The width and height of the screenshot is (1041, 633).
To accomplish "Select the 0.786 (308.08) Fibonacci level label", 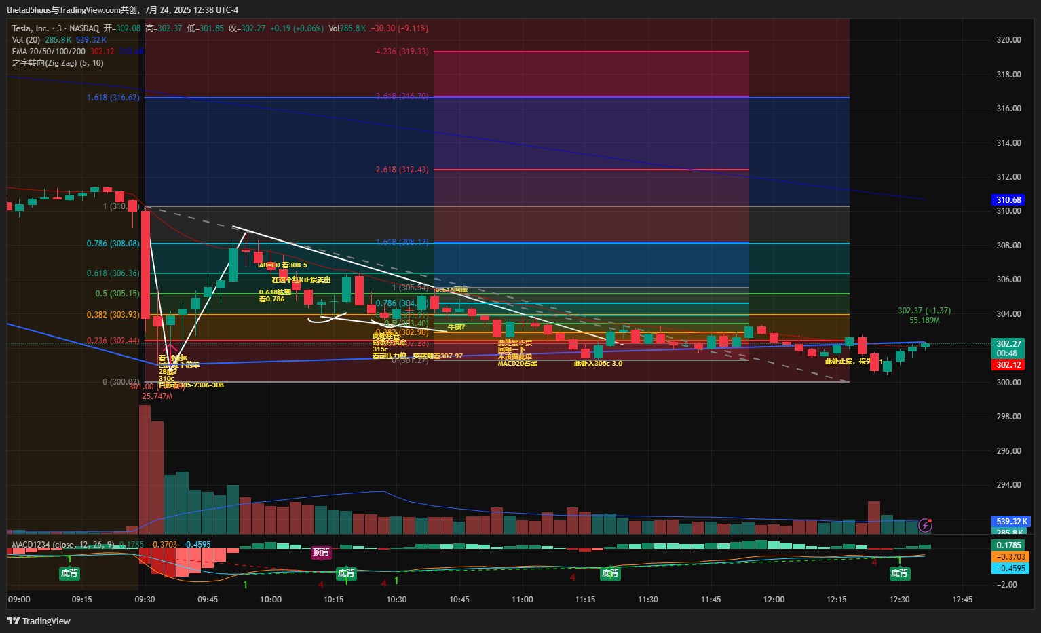I will pyautogui.click(x=113, y=244).
